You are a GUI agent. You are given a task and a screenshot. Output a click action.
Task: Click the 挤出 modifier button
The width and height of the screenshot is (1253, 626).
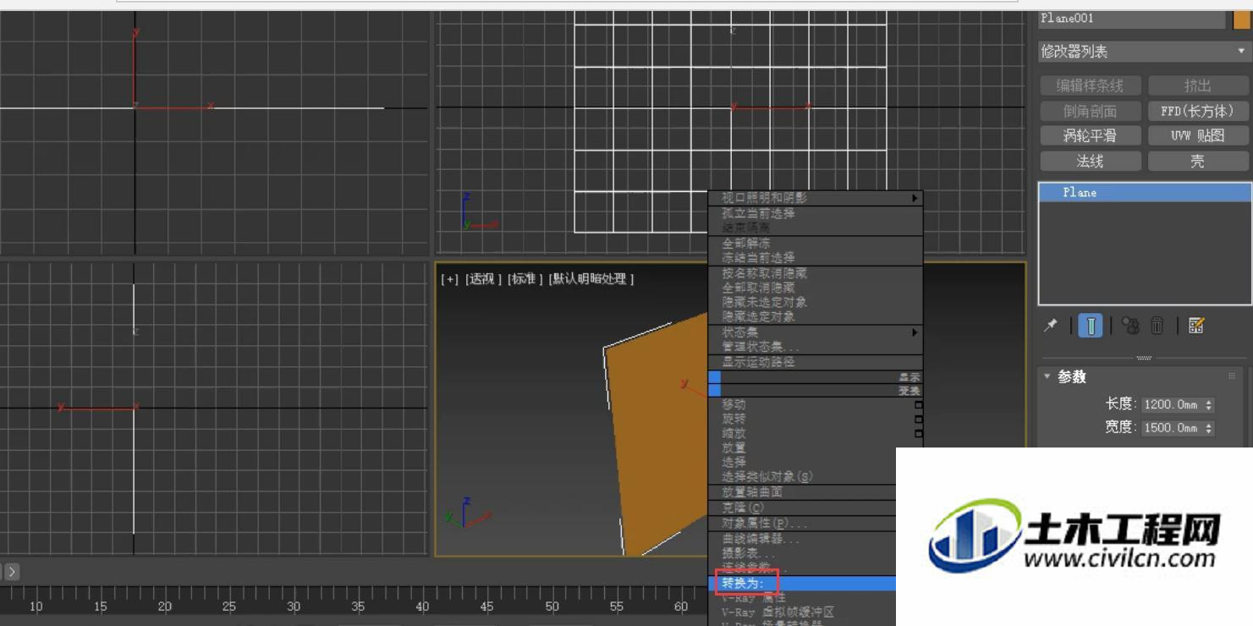(1198, 86)
